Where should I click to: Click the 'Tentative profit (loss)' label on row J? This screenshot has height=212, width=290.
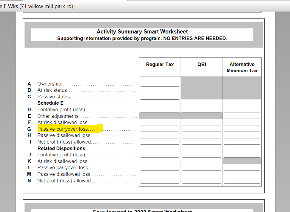[61, 155]
